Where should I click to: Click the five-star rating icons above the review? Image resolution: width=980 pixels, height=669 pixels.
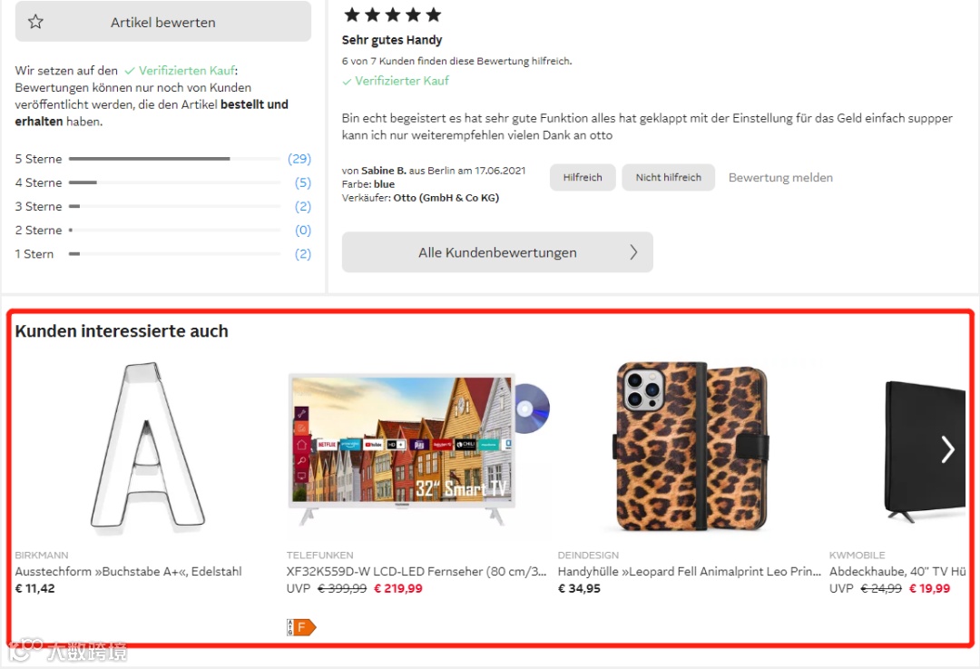point(392,15)
